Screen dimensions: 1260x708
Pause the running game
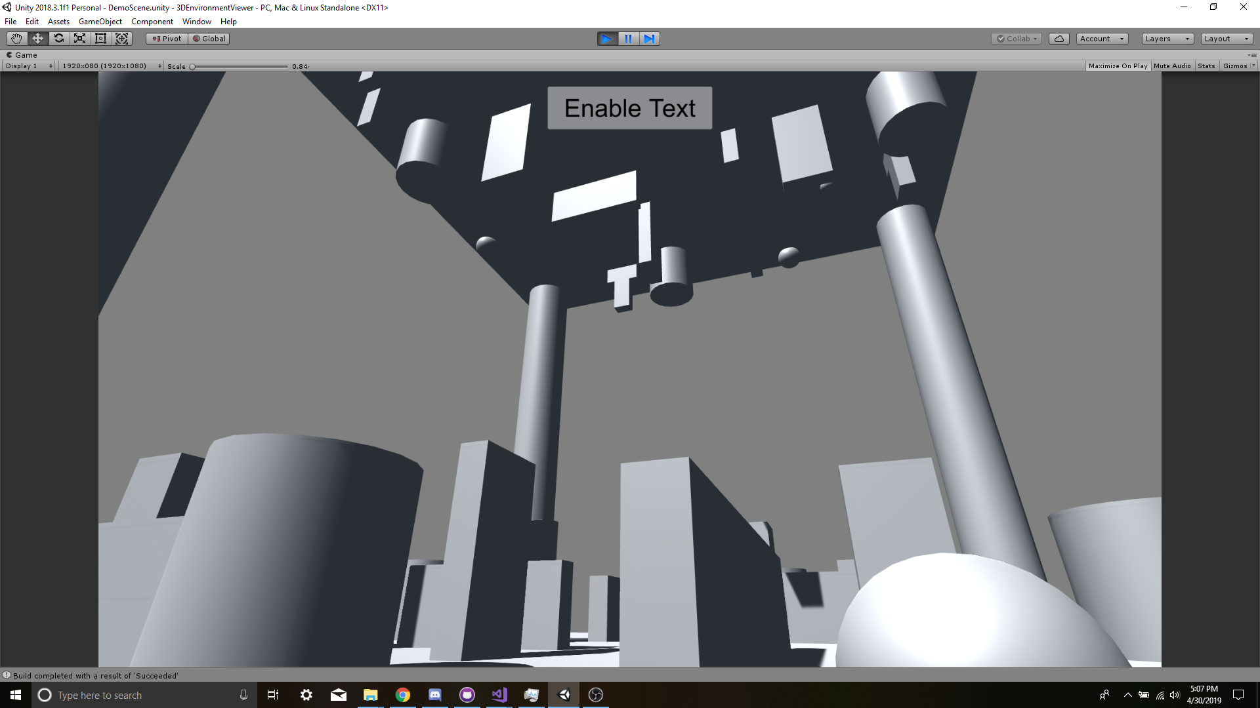click(x=628, y=39)
